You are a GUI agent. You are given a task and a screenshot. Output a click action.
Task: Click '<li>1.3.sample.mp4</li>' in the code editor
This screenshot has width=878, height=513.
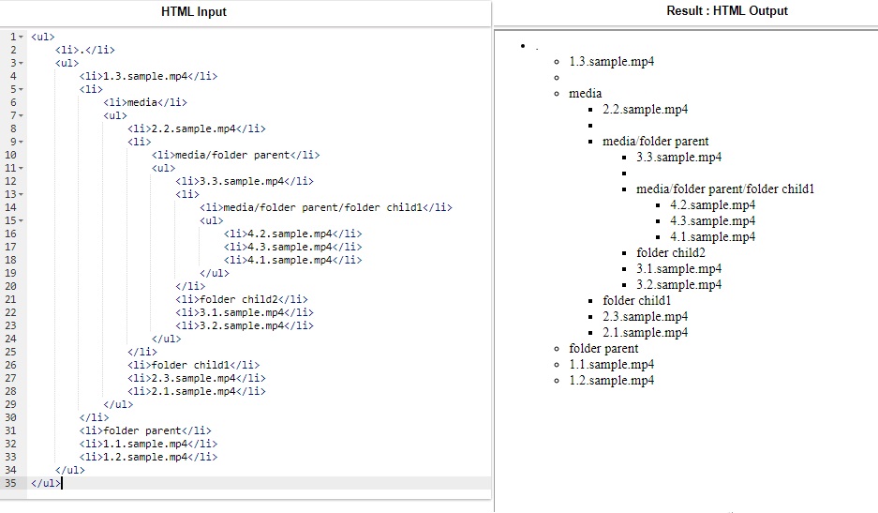point(148,76)
